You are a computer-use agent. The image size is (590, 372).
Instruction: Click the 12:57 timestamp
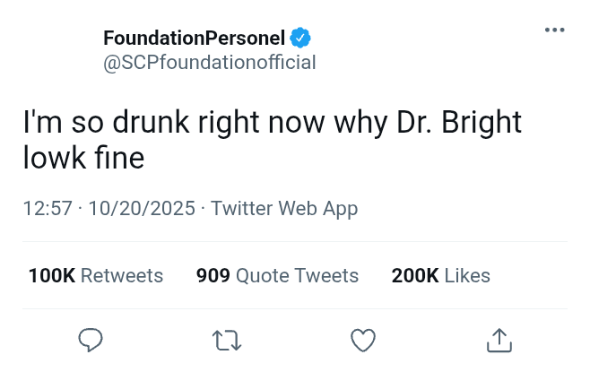pos(47,208)
